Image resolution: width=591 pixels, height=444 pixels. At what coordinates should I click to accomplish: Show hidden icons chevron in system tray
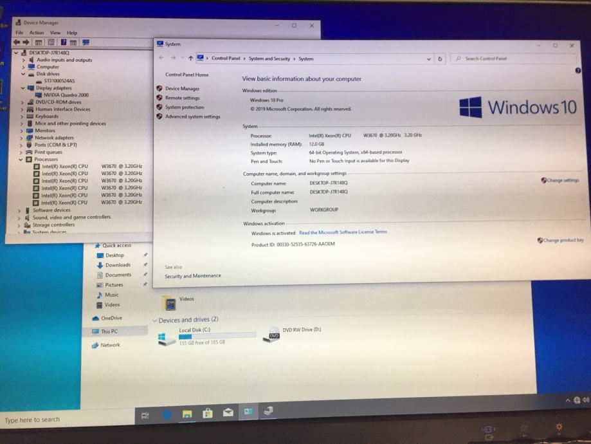tap(568, 401)
